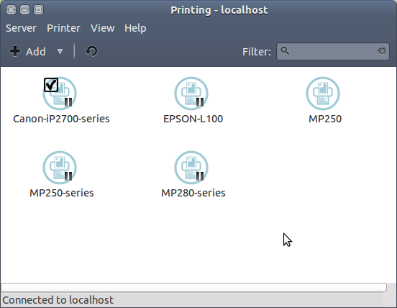Viewport: 397px width, 308px height.
Task: Close the Printing window
Action: point(11,10)
